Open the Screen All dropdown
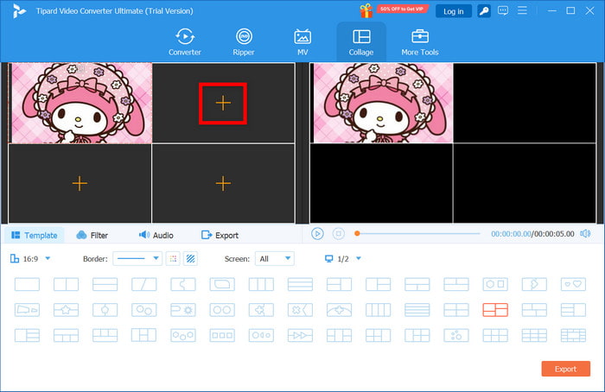This screenshot has width=605, height=392. point(274,259)
